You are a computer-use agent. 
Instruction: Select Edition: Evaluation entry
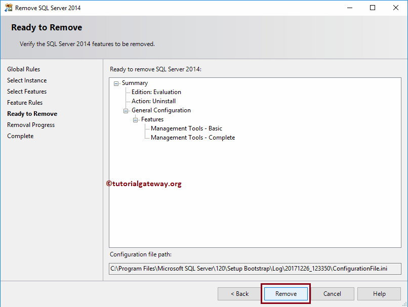click(156, 92)
